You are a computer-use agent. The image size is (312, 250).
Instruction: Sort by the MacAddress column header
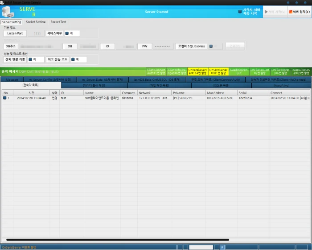[221, 93]
